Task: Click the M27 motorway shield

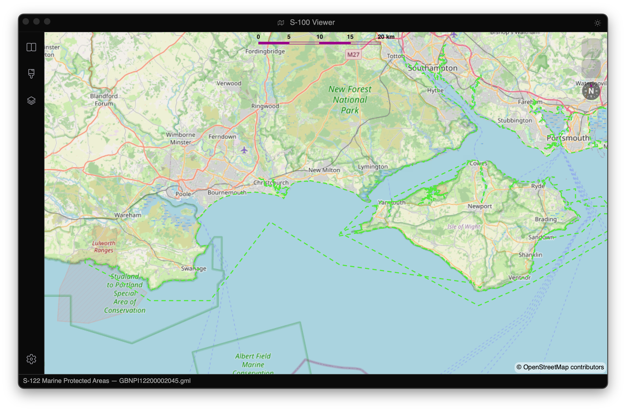Action: pos(353,55)
